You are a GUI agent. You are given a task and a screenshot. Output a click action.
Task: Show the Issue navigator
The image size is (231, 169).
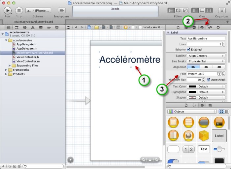(33, 27)
